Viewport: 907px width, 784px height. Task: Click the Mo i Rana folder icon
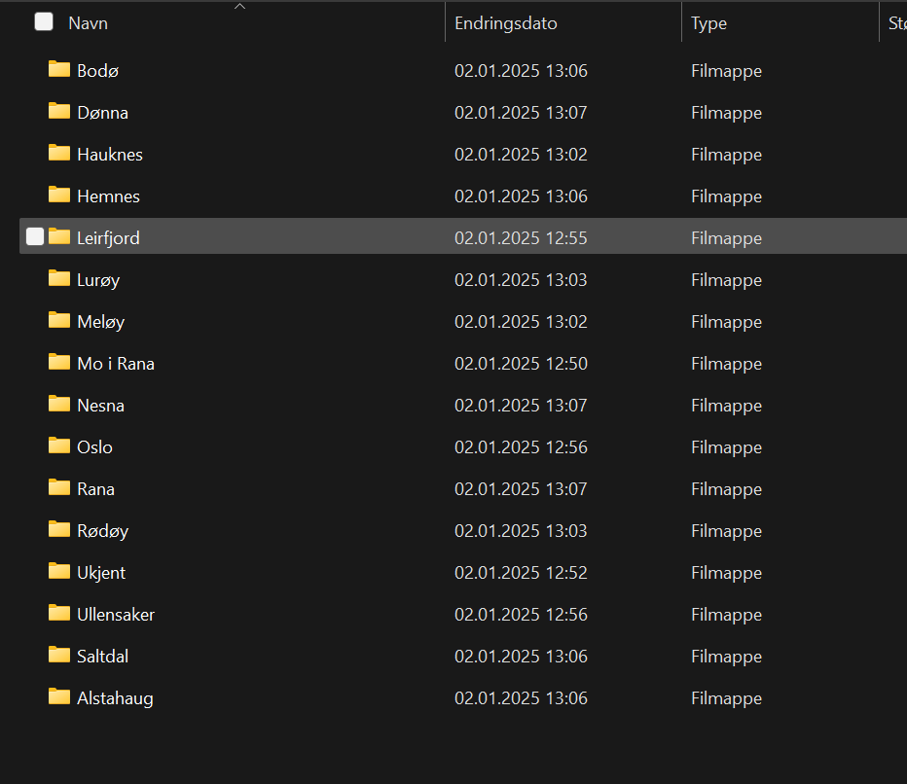(59, 362)
